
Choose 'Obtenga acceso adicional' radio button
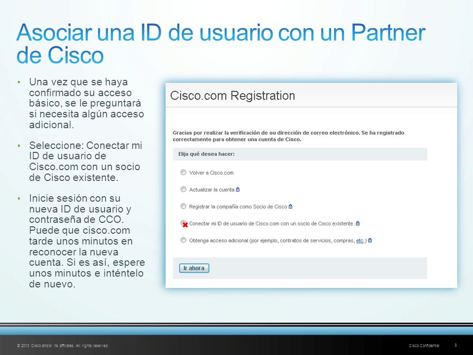click(183, 240)
